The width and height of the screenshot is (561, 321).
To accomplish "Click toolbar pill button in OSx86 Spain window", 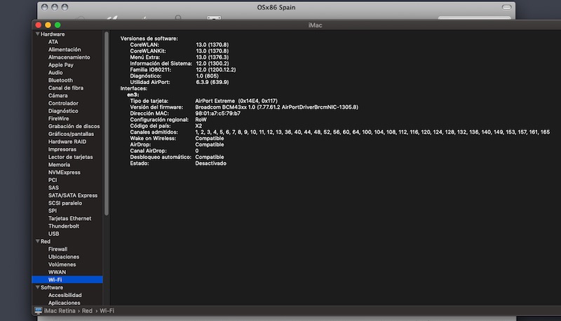I will (x=506, y=7).
